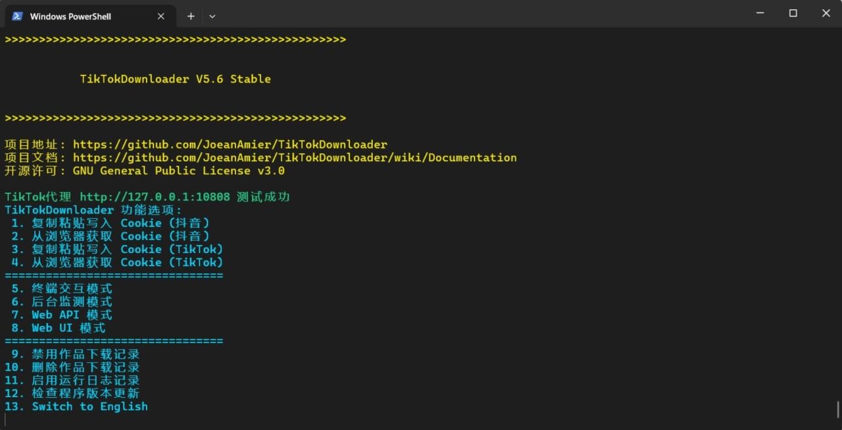842x430 pixels.
Task: Click the 'TikTokDownloader V5.6 Stable' title text
Action: pyautogui.click(x=176, y=79)
